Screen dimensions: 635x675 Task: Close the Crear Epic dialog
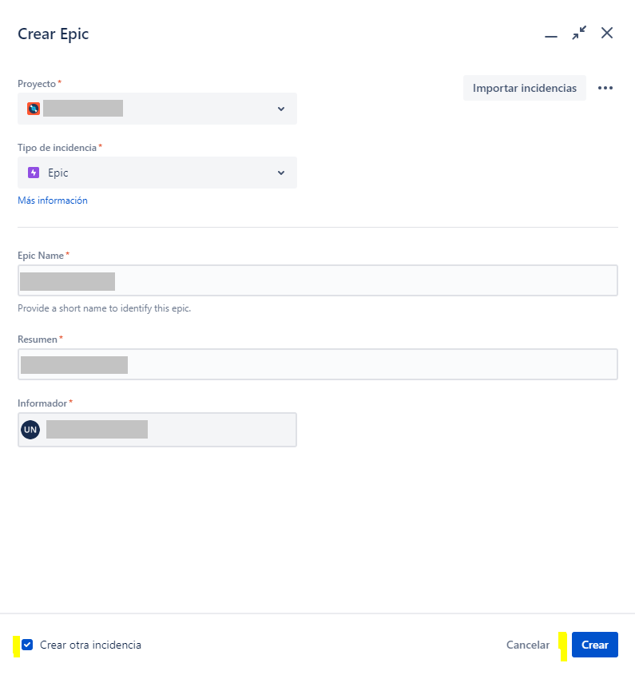tap(607, 33)
